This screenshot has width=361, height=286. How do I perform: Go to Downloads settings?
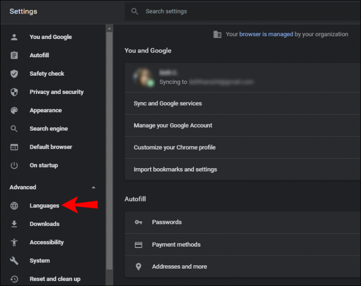45,224
